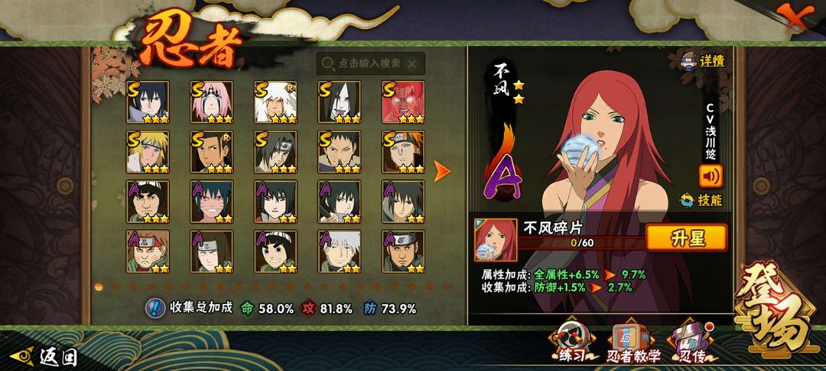Image resolution: width=826 pixels, height=371 pixels.
Task: Play the character voice speaker icon
Action: pos(711,176)
